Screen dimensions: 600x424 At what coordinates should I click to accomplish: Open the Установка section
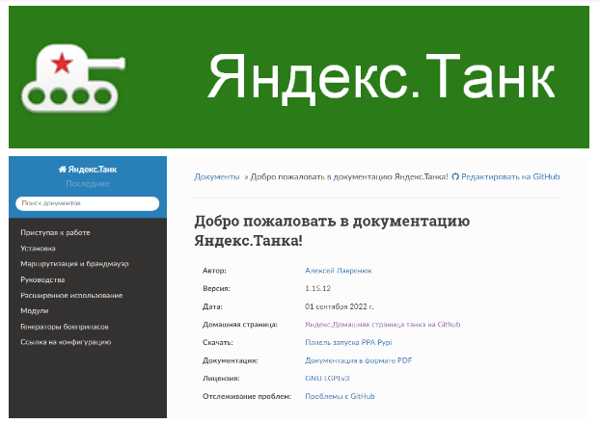(38, 248)
